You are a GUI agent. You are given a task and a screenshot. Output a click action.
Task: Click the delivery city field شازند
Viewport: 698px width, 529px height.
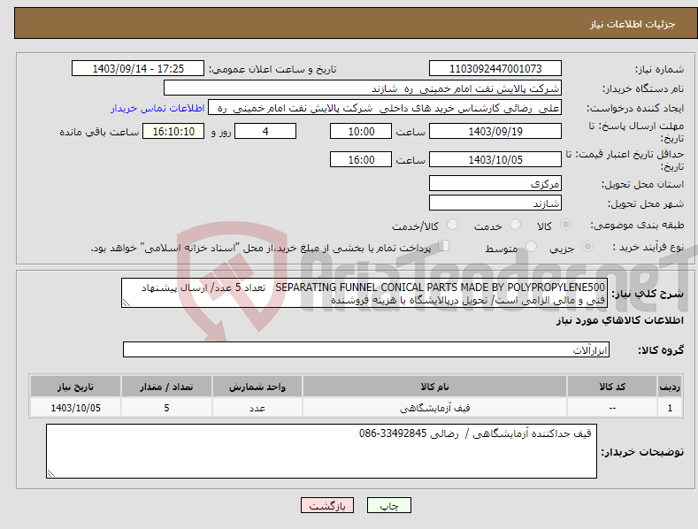495,203
